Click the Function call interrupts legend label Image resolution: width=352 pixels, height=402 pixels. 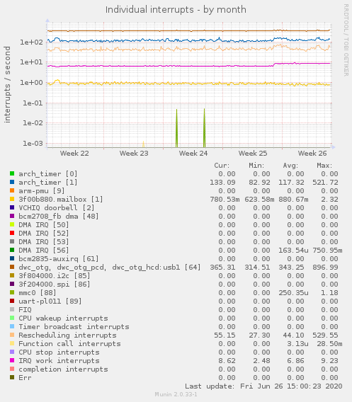69,343
